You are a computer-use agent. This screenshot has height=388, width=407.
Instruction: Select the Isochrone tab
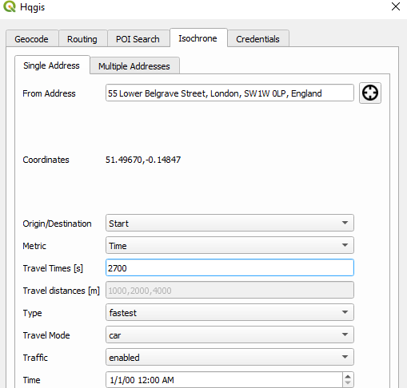point(198,38)
